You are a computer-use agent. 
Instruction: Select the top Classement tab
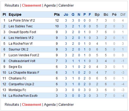coord(31,6)
